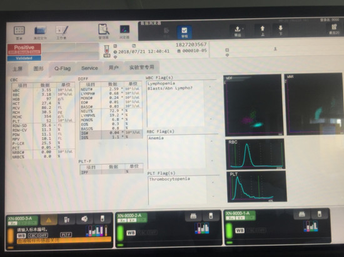Click the whole blood sample tube icon

(x=106, y=51)
